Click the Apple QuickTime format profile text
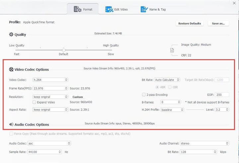 click(x=39, y=22)
